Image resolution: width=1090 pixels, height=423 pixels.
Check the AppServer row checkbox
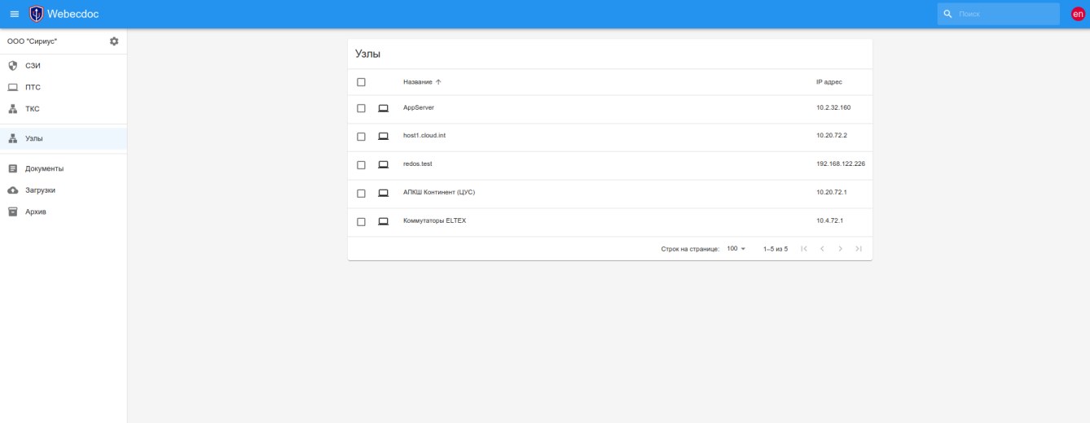(361, 108)
